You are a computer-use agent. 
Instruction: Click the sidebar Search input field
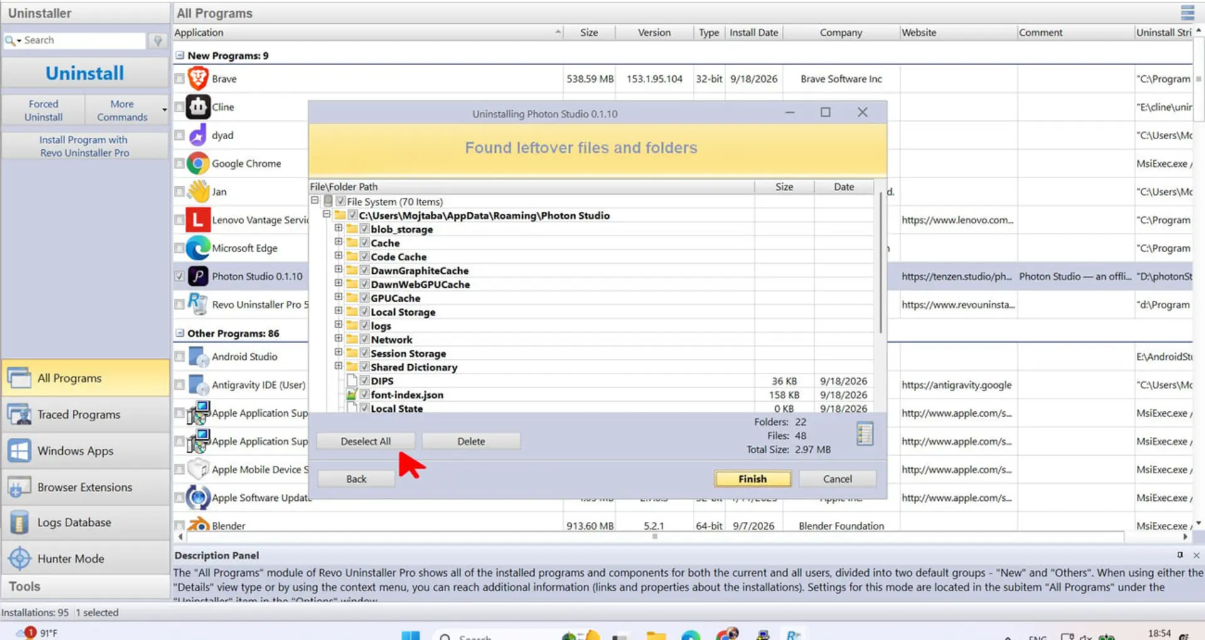(x=83, y=40)
